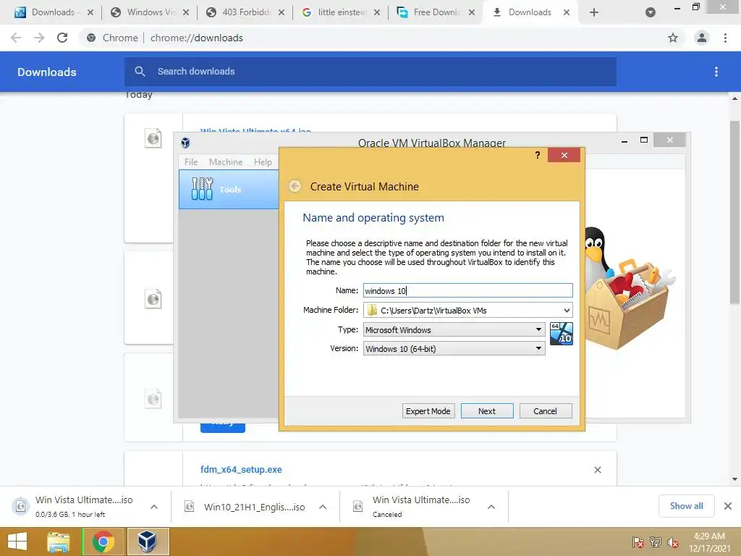
Task: Open options chevron for downloading Win Vista Ultimate iso
Action: tap(154, 507)
